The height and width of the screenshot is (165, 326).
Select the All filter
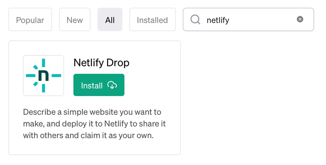click(x=110, y=20)
